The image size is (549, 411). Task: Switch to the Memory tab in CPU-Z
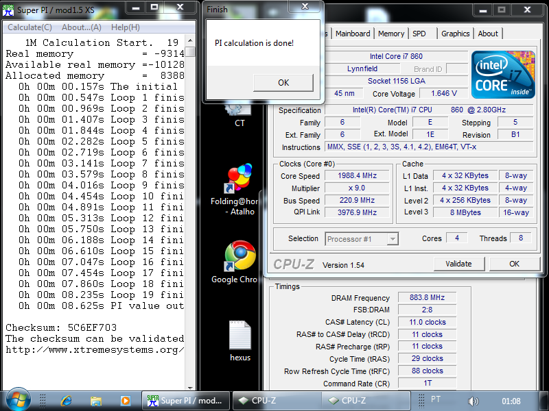pos(391,34)
